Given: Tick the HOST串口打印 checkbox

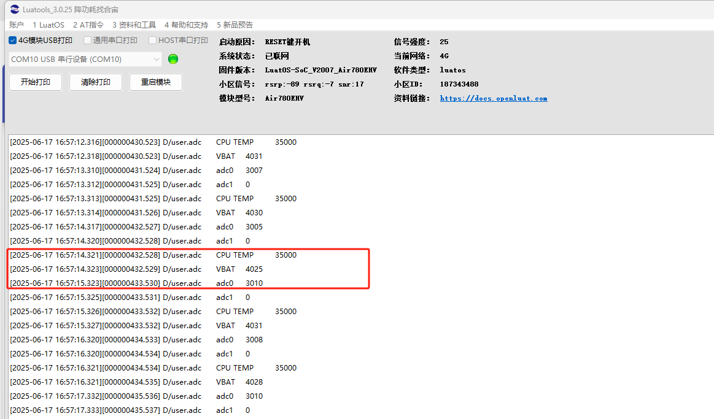Looking at the screenshot, I should [x=153, y=40].
